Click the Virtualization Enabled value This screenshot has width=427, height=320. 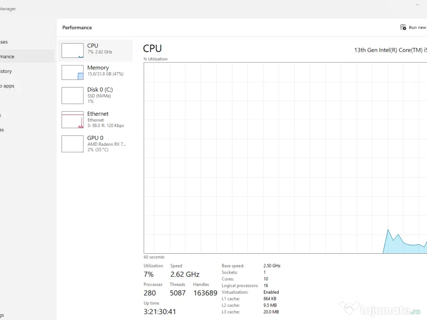pos(271,292)
